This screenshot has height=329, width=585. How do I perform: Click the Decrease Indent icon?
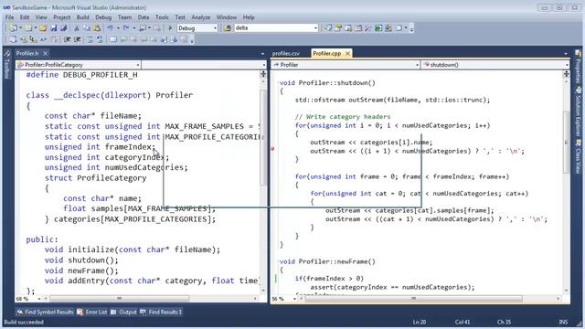click(x=67, y=39)
